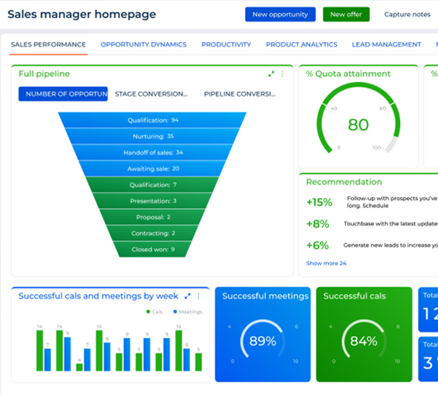Image resolution: width=438 pixels, height=395 pixels.
Task: Expand the Full pipeline widget to fullscreen
Action: click(x=271, y=74)
